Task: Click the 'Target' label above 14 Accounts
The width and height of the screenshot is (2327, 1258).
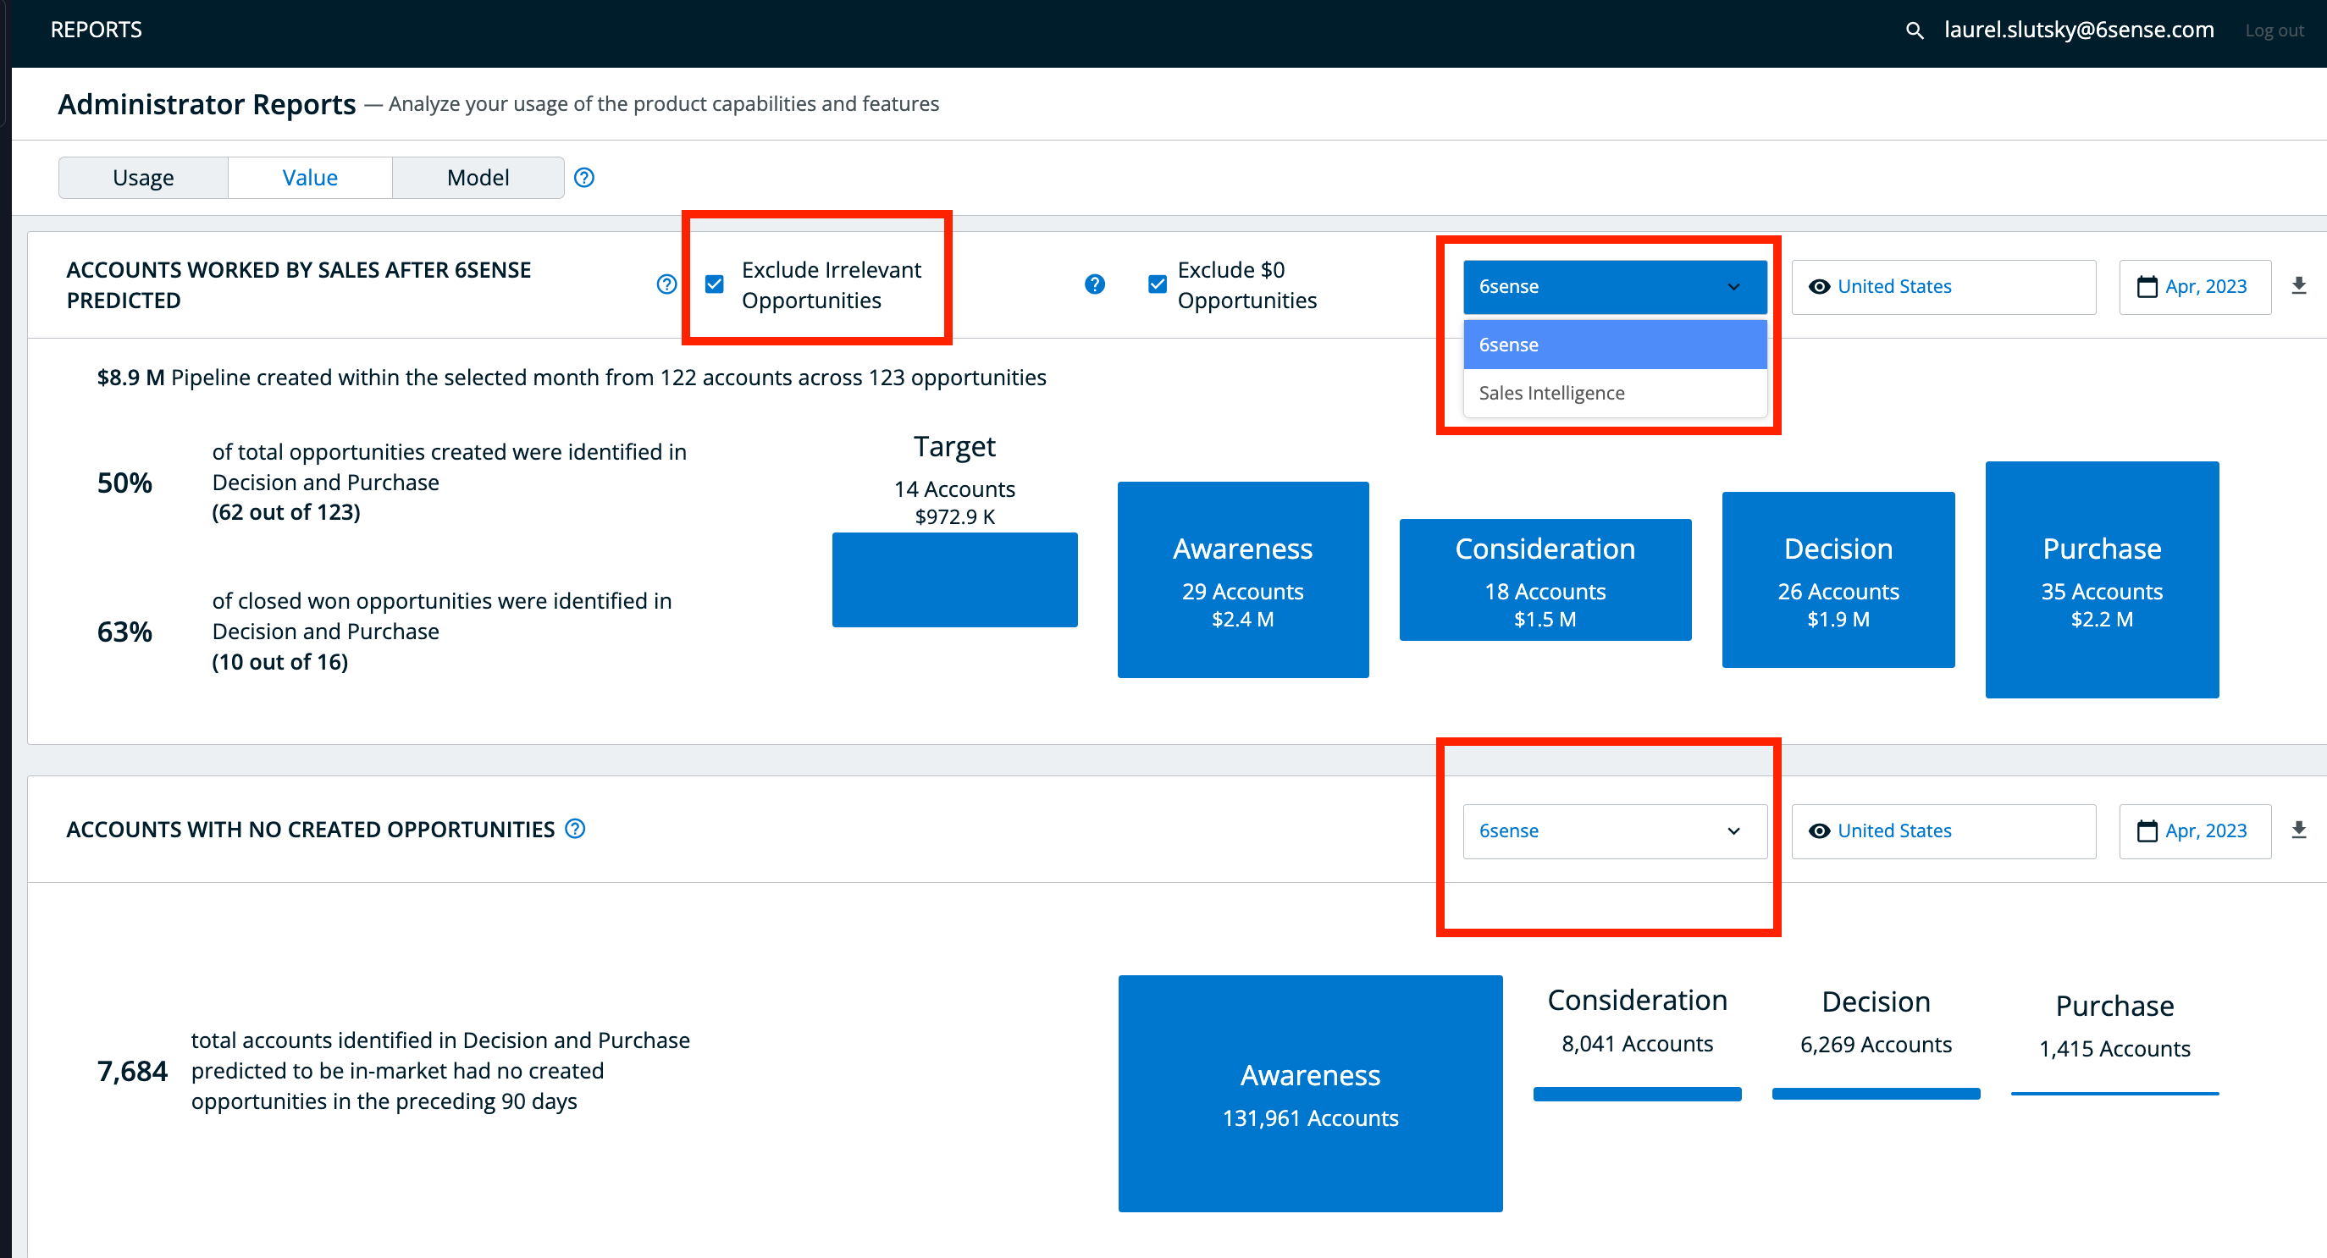Action: (955, 447)
